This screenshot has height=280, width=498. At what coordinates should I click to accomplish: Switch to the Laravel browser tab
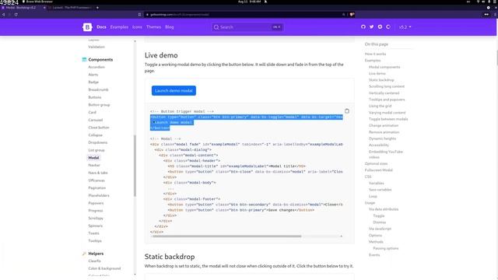[72, 7]
